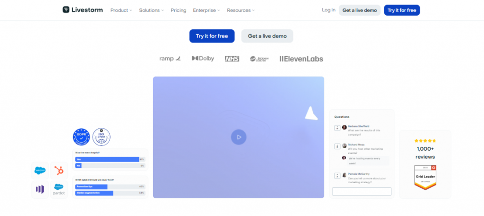Viewport: 484px width, 216px height.
Task: Click Richard Moss's avatar
Action: click(x=344, y=146)
